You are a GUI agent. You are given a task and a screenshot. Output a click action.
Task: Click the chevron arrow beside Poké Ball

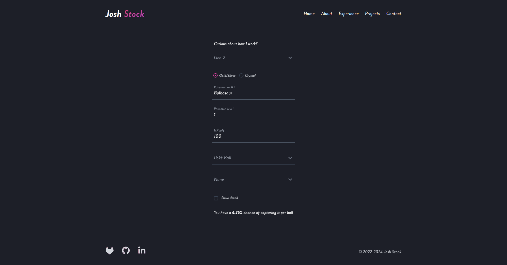coord(290,158)
